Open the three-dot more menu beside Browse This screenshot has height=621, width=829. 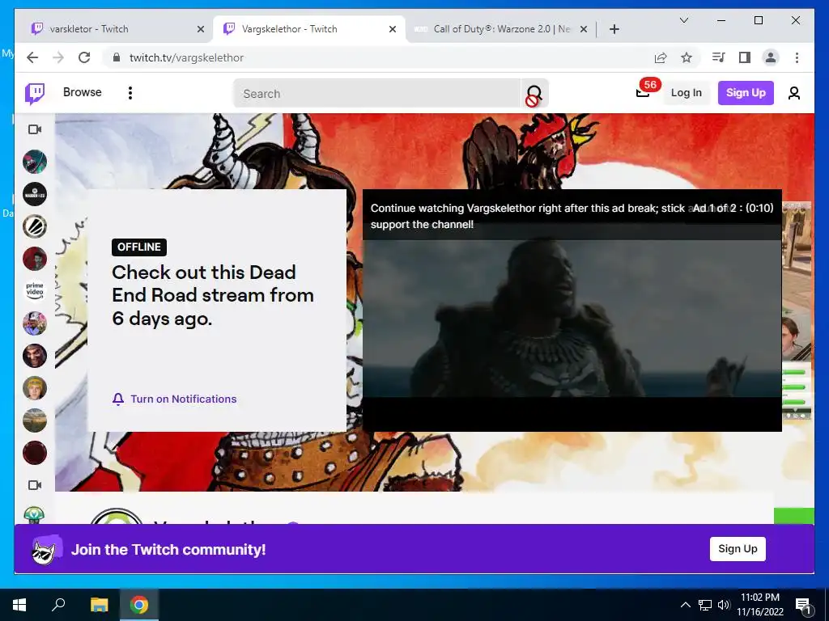point(130,93)
